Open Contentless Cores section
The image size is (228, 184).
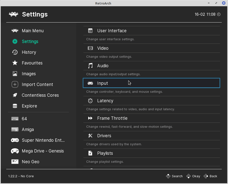(x=40, y=95)
